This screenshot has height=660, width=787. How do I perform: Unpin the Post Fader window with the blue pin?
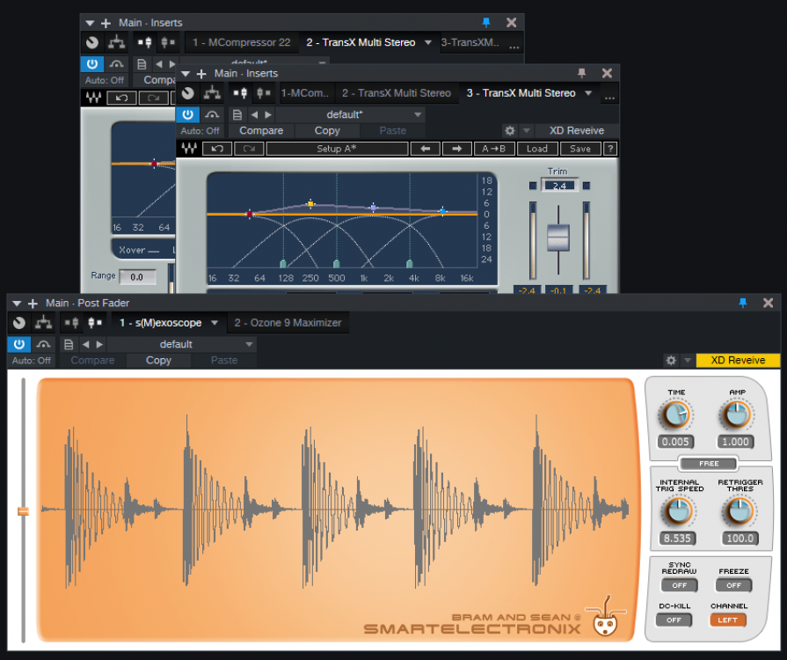tap(743, 303)
